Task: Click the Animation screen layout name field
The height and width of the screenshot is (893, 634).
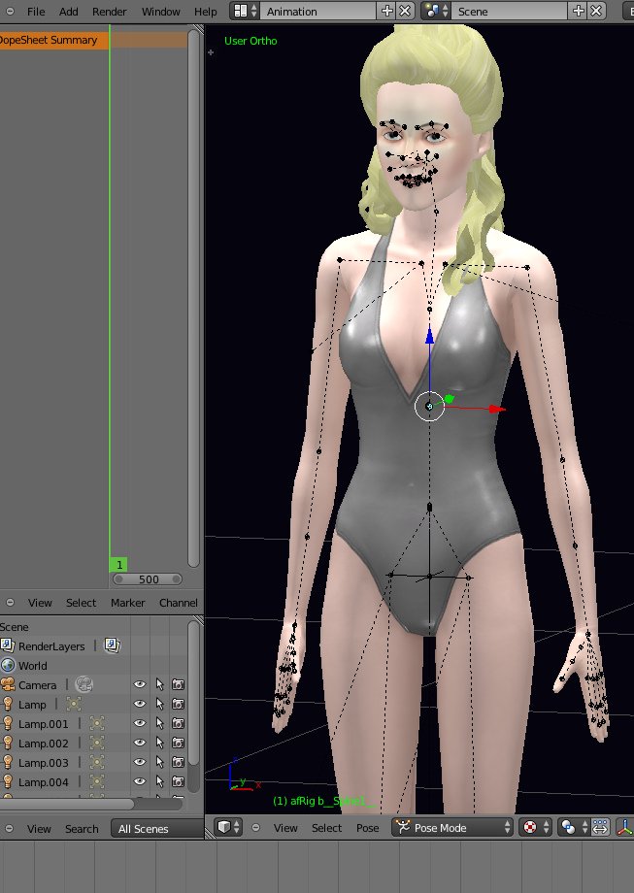Action: pyautogui.click(x=319, y=11)
